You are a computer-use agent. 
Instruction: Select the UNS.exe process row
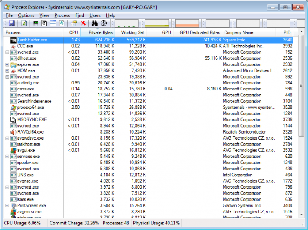148,175
